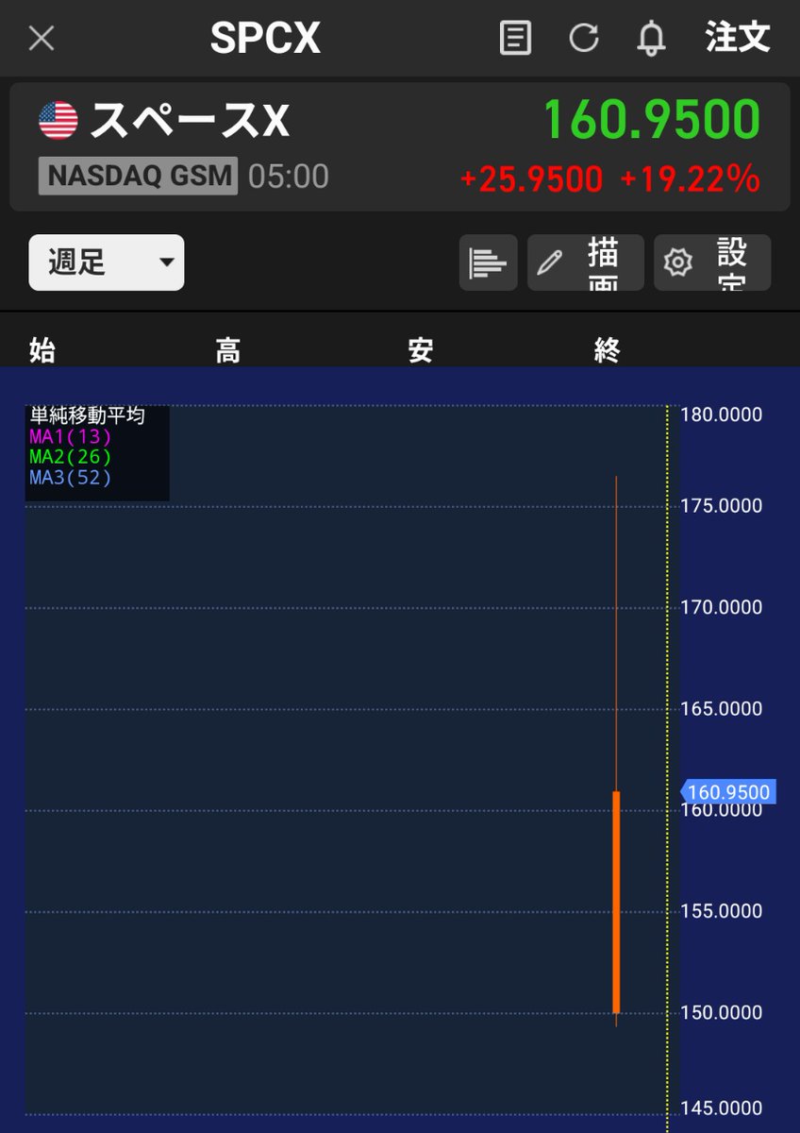This screenshot has height=1133, width=800.
Task: Tap the 160.9500 price marker on axis
Action: point(727,792)
